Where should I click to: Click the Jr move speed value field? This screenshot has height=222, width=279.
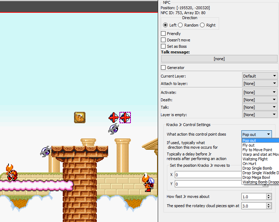pyautogui.click(x=253, y=197)
